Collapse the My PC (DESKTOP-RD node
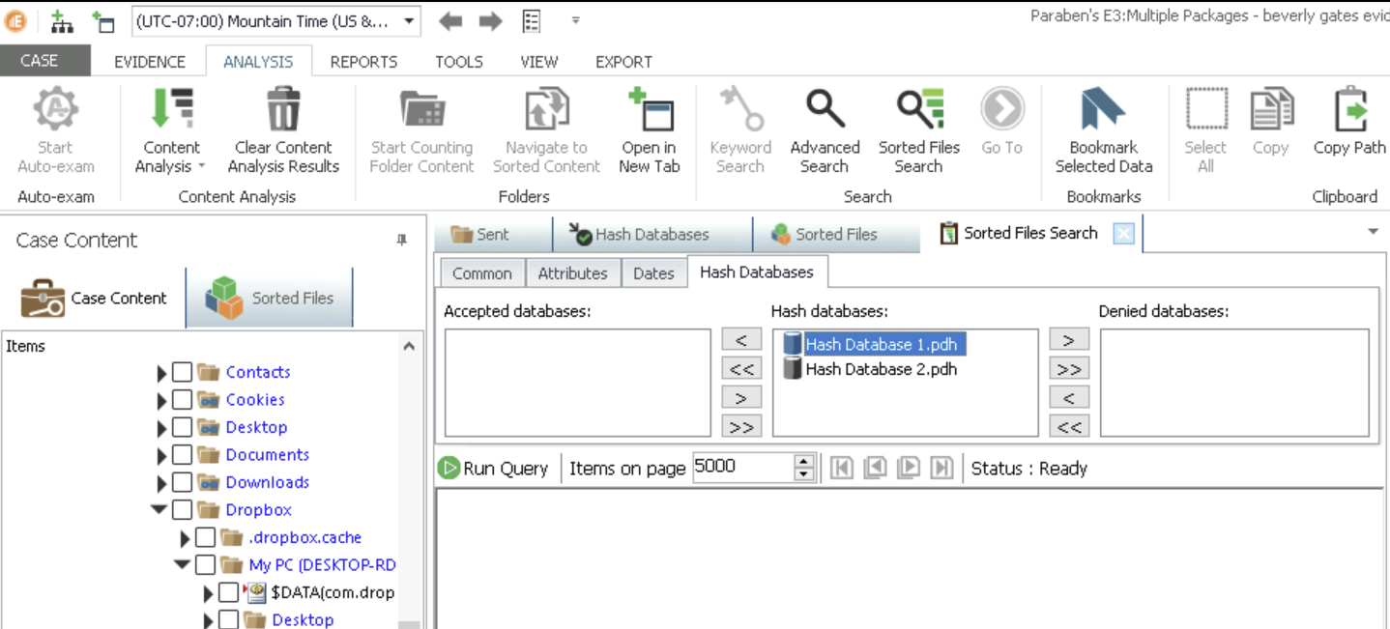Viewport: 1390px width, 629px height. click(183, 564)
